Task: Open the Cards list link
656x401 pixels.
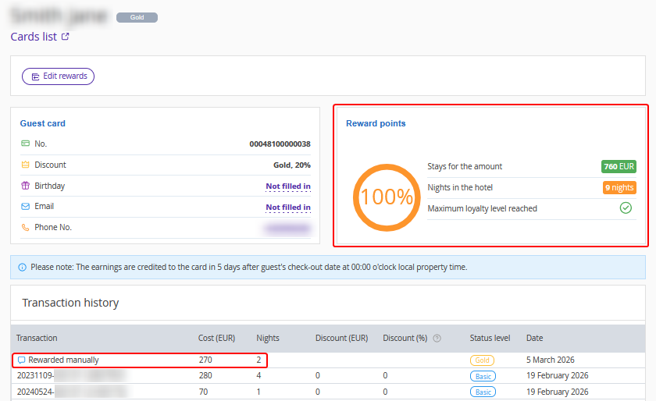Action: coord(34,37)
